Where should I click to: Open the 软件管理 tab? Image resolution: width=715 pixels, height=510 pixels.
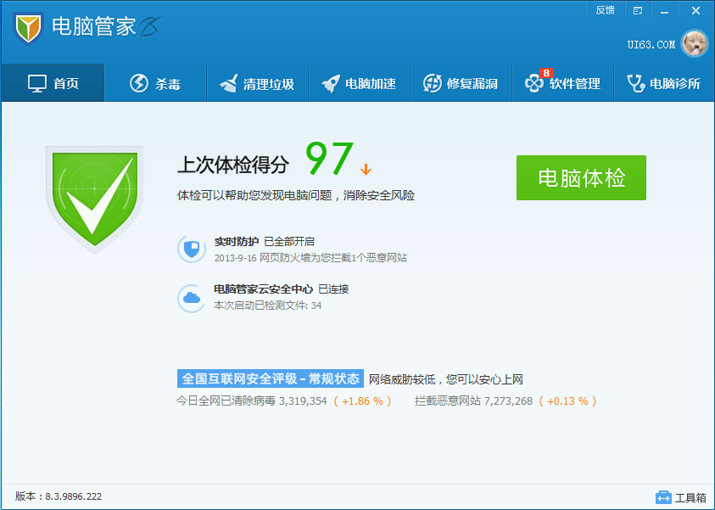(562, 83)
